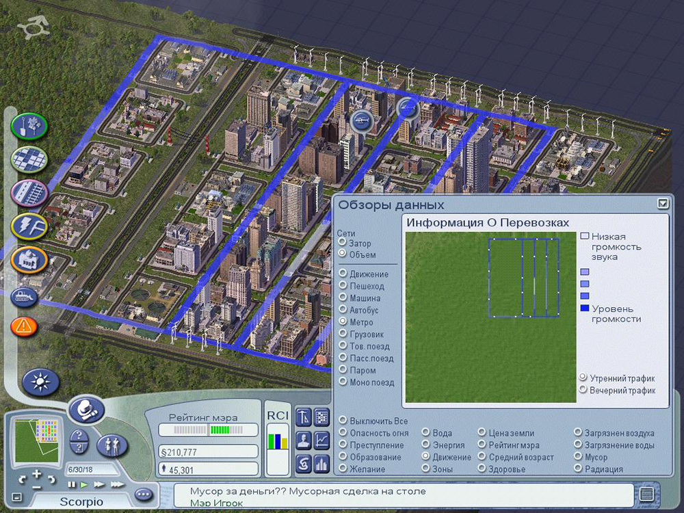Pause the simulation
This screenshot has width=684, height=513.
pyautogui.click(x=71, y=484)
